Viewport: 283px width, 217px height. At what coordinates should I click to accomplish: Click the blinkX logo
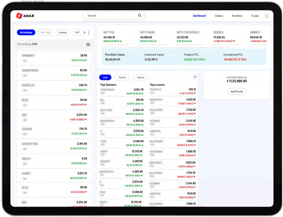[24, 16]
